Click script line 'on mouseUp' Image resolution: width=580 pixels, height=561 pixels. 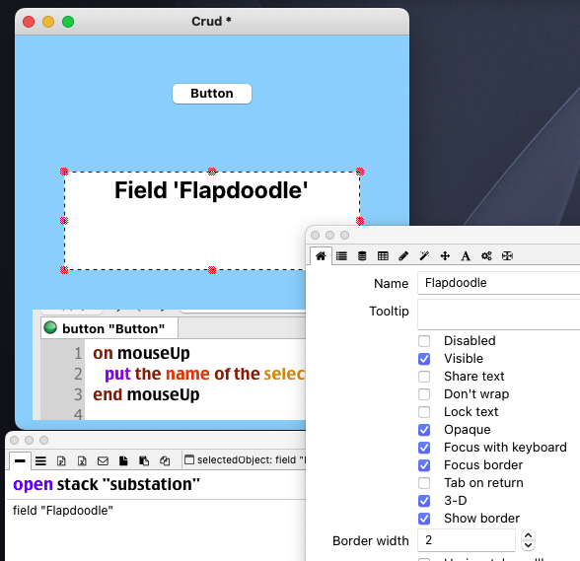[141, 353]
